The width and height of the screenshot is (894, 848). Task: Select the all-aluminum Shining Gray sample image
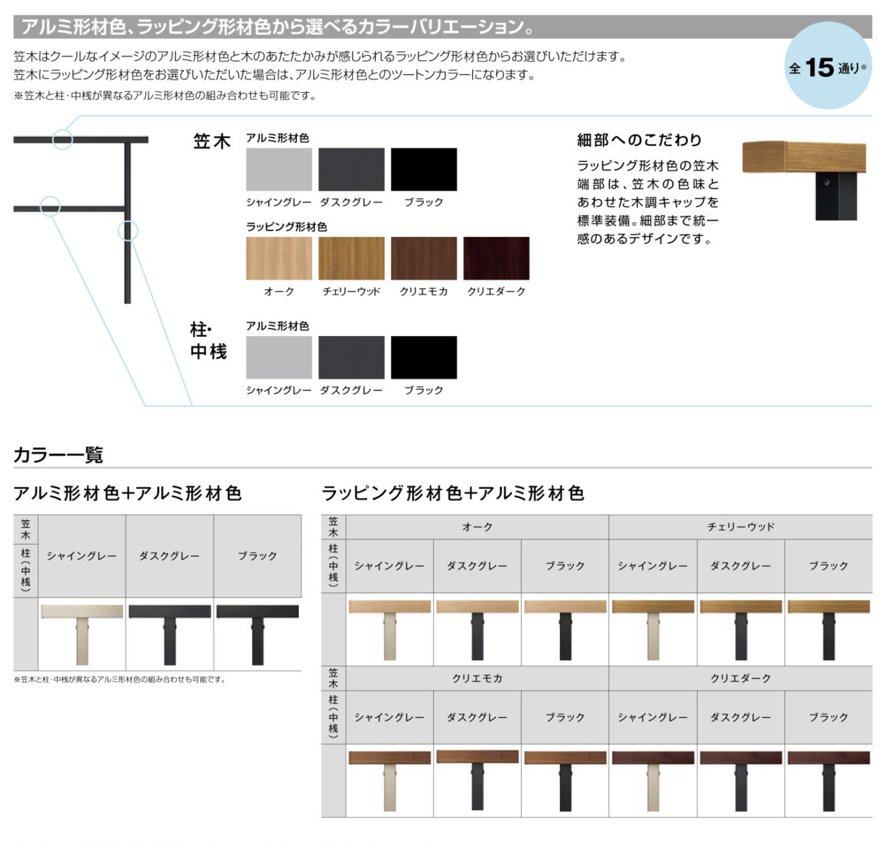82,634
